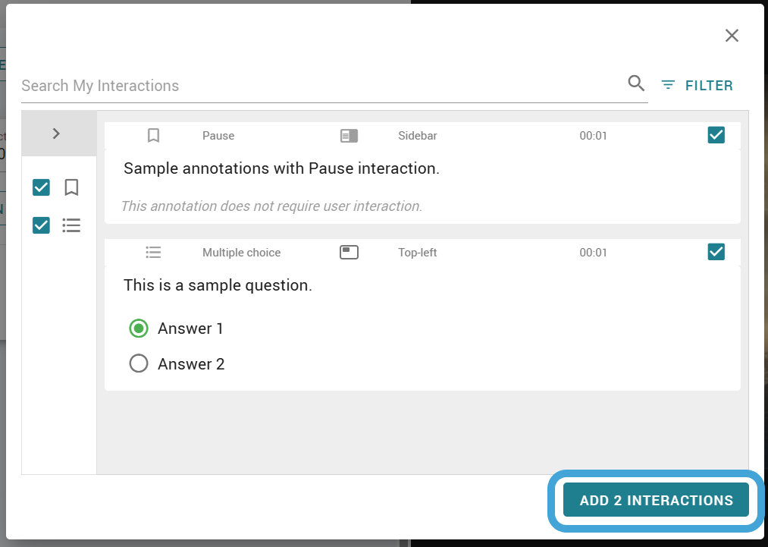The height and width of the screenshot is (547, 768).
Task: Deselect the Pause interaction checkbox
Action: click(x=716, y=135)
